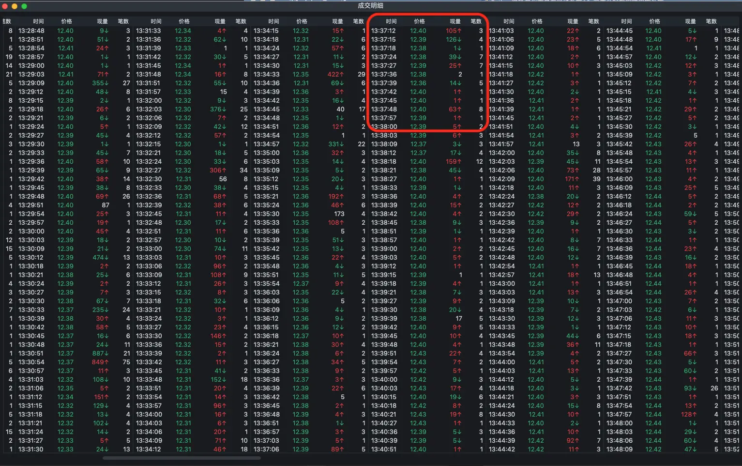Click 笔数 header inside the red highlighted box
This screenshot has height=466, width=742.
pyautogui.click(x=476, y=21)
